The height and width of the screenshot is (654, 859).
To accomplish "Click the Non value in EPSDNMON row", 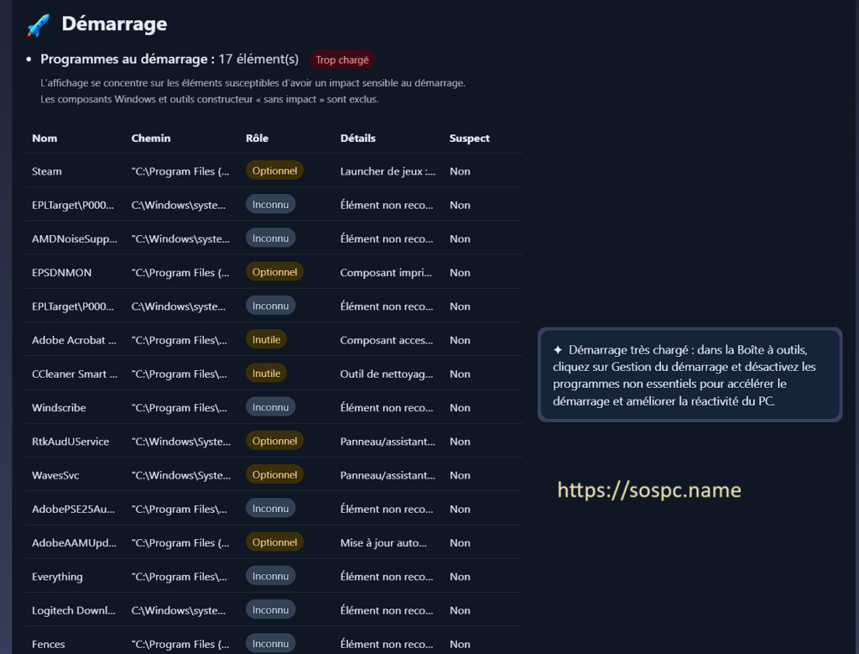I will click(460, 273).
